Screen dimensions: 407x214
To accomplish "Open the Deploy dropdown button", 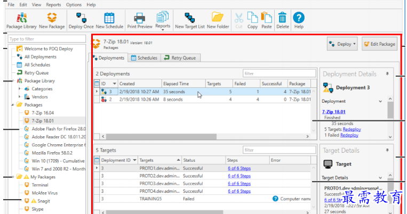I will (342, 44).
